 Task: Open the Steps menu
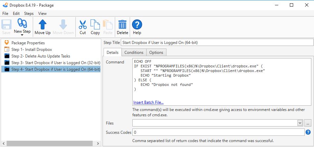pos(29,14)
